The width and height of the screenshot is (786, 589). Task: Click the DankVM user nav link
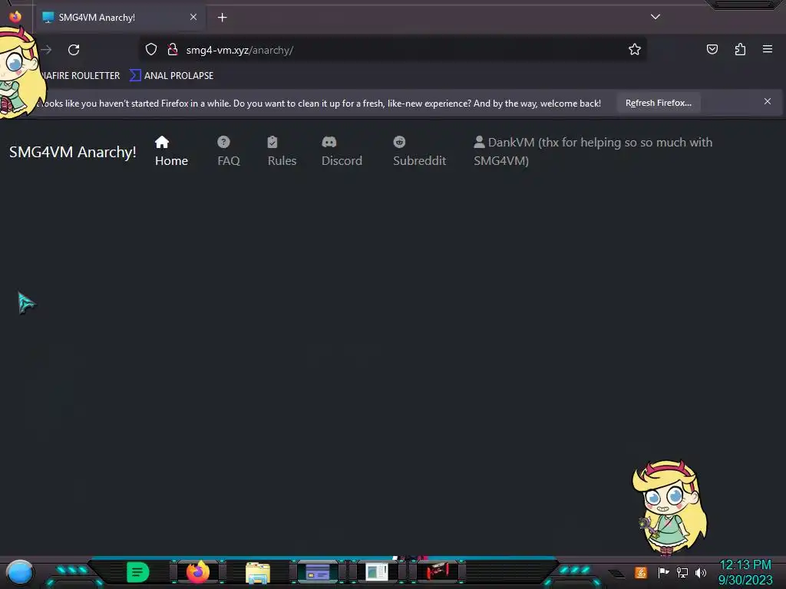[593, 151]
